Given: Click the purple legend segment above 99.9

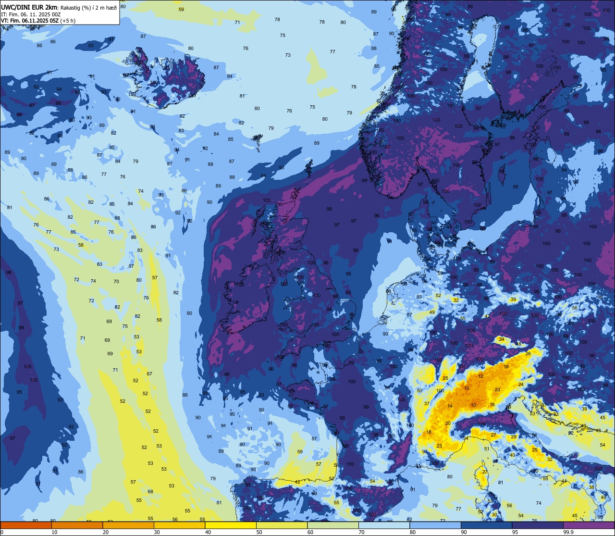Looking at the screenshot, I should coord(589,525).
